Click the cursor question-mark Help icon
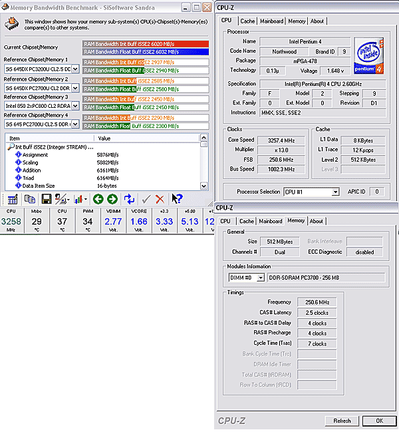The height and width of the screenshot is (432, 399). (x=177, y=199)
